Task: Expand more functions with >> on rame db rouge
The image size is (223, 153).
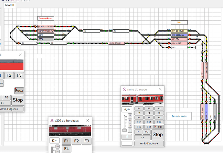Action: [143, 137]
